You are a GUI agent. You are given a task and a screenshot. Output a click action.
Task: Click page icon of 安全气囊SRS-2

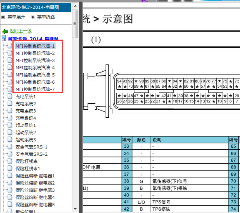10,154
